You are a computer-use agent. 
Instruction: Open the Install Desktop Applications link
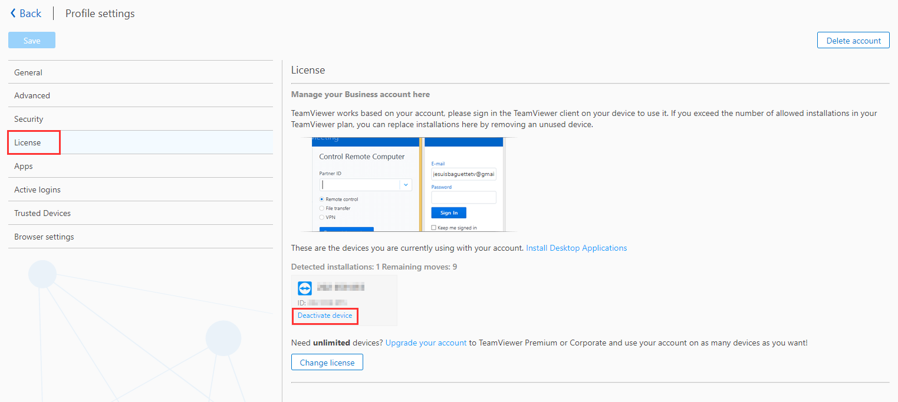pos(576,248)
